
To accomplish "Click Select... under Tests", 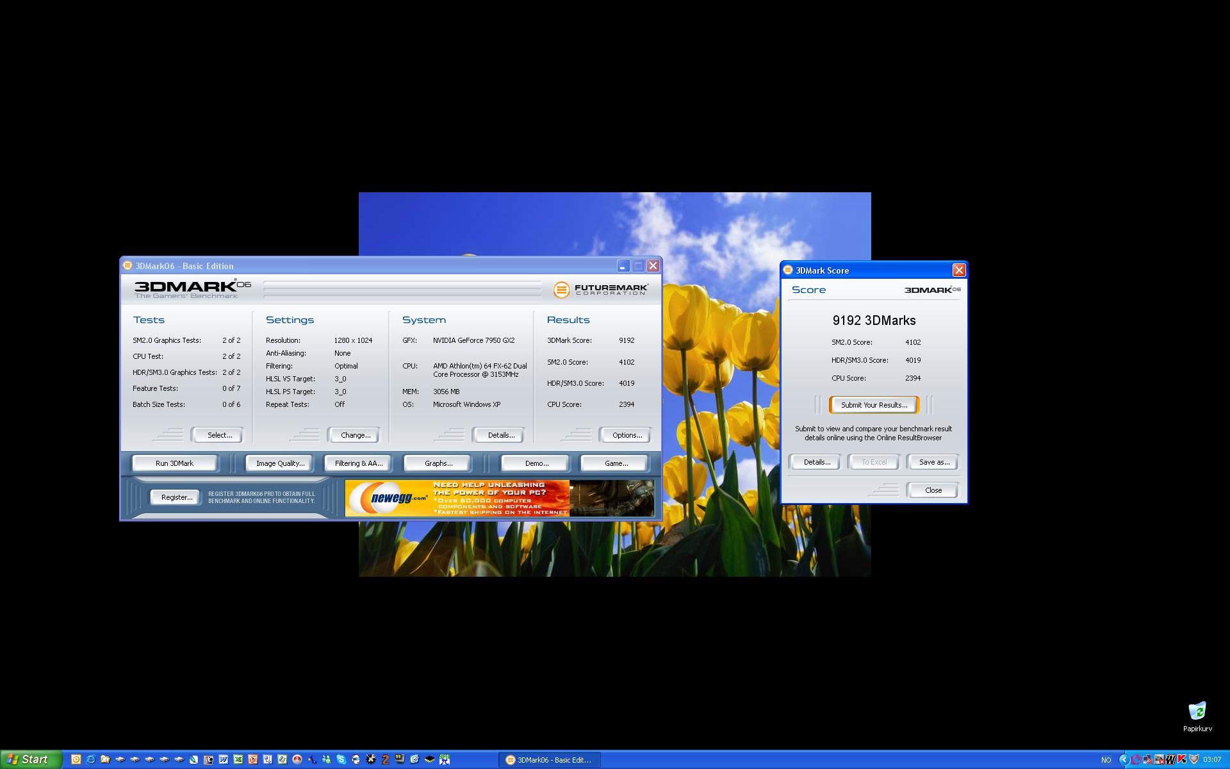I will click(219, 435).
